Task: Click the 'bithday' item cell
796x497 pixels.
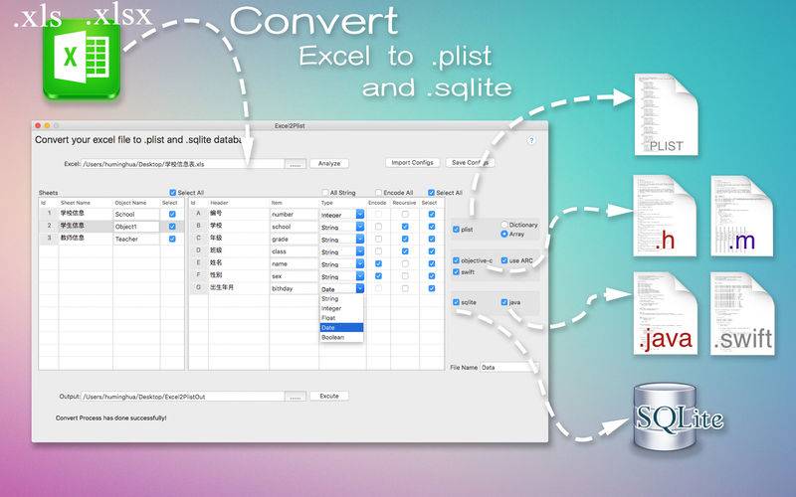Action: (294, 288)
